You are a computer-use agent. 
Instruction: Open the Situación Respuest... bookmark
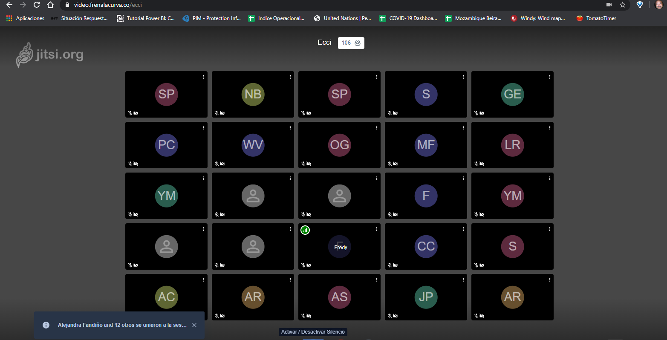[79, 18]
